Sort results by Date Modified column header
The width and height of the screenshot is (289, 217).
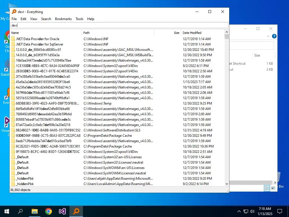(203, 33)
